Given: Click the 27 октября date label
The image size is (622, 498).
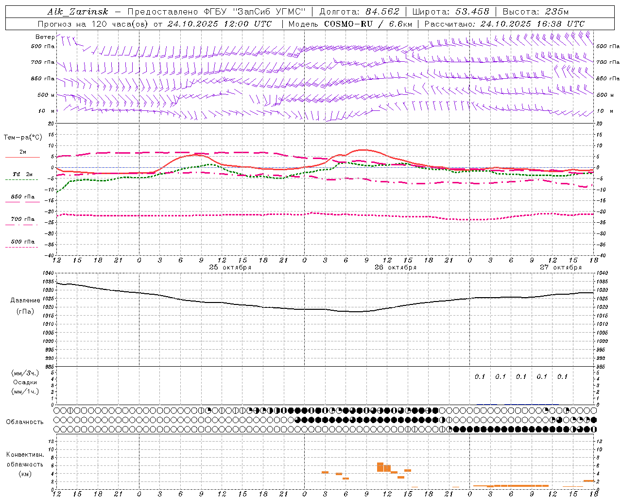Looking at the screenshot, I should click(561, 267).
